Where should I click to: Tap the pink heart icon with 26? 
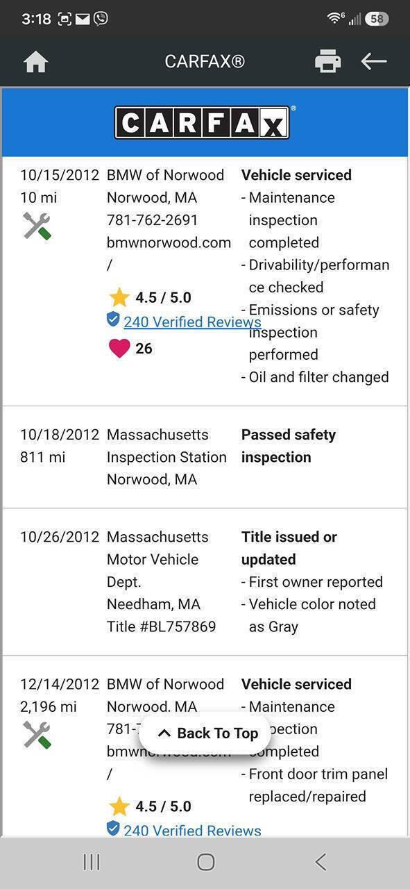tap(119, 348)
